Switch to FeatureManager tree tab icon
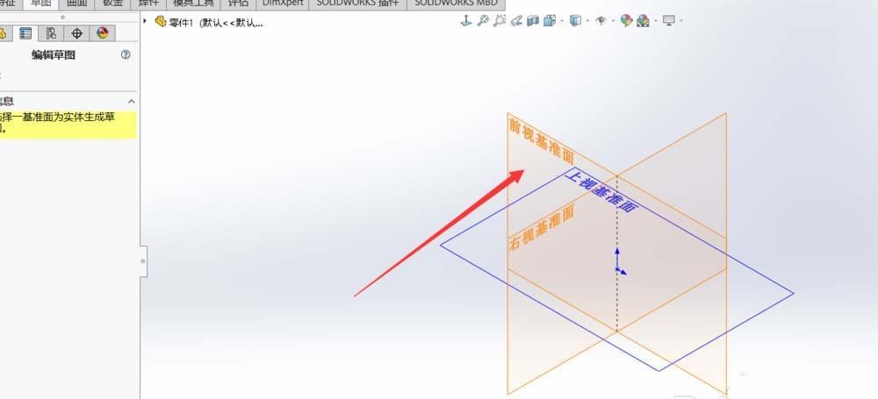This screenshot has height=399, width=878. (x=4, y=33)
